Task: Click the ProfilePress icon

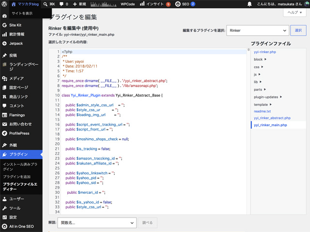Action: [x=4, y=133]
